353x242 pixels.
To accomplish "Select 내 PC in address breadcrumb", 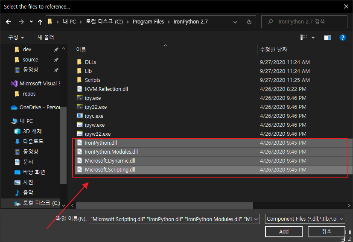I will tap(69, 22).
